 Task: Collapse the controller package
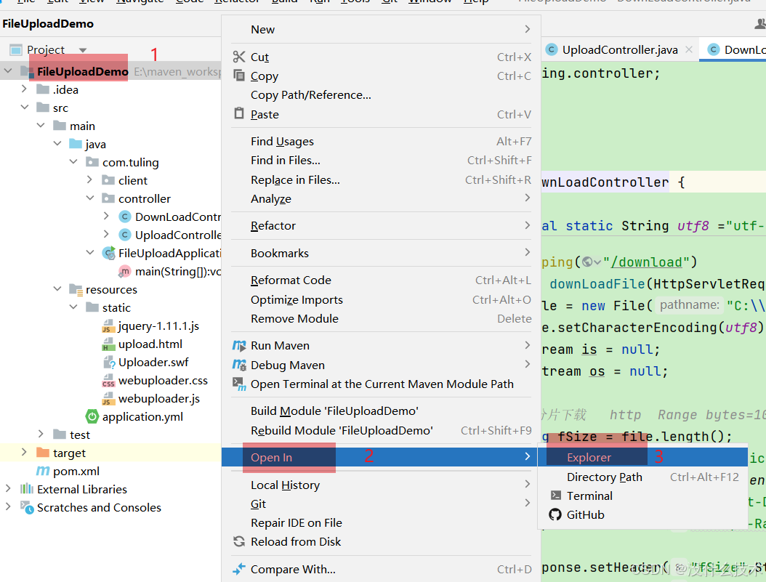click(x=90, y=198)
